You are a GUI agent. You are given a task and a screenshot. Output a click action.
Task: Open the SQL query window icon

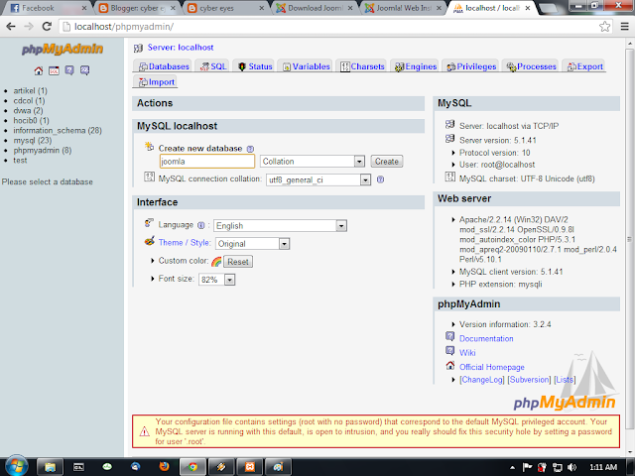54,70
